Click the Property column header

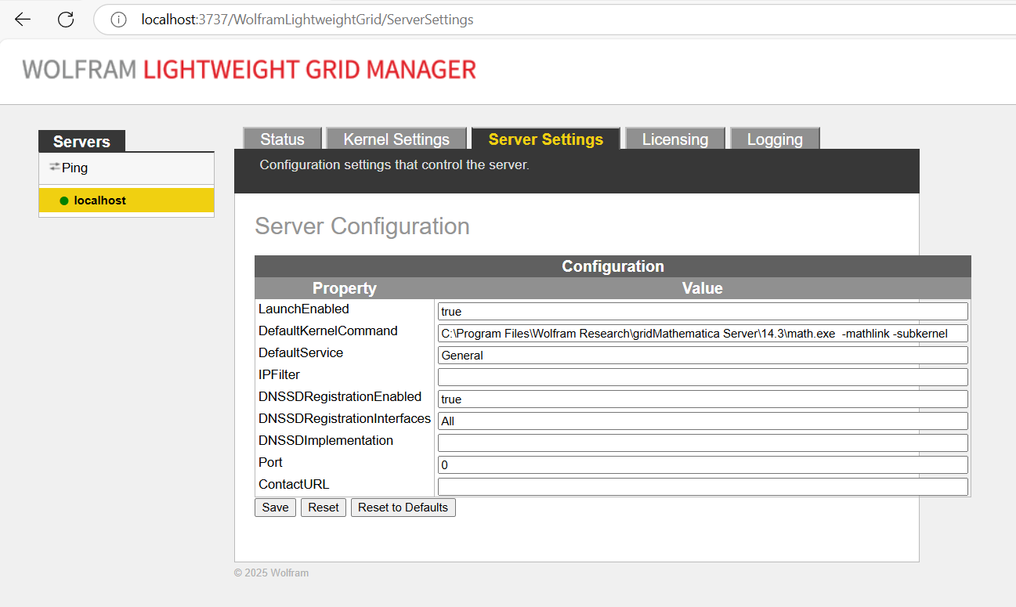(345, 288)
